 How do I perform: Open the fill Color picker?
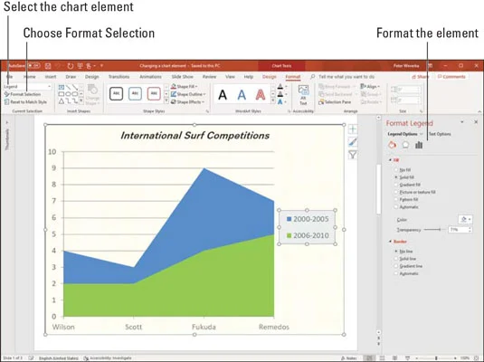pos(465,220)
